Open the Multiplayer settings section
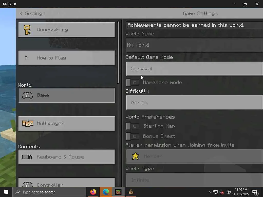The width and height of the screenshot is (263, 197). [x=67, y=124]
